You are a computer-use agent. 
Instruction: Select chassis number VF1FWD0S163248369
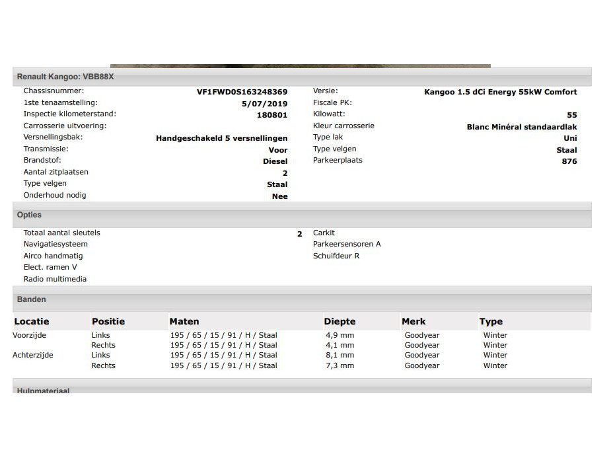(x=242, y=93)
